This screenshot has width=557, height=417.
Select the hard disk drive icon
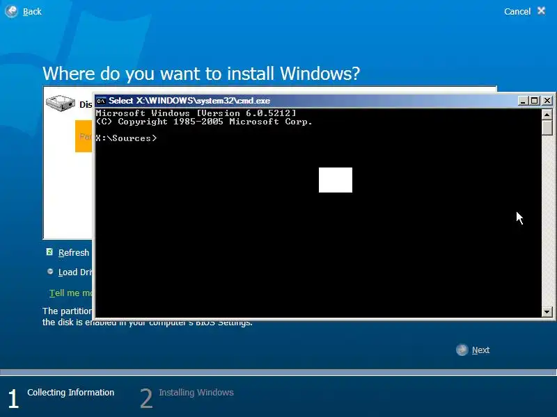pos(61,103)
